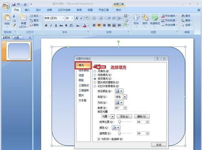Image resolution: width=202 pixels, height=150 pixels.
Task: Save presentation from quick access toolbar
Action: pos(14,4)
